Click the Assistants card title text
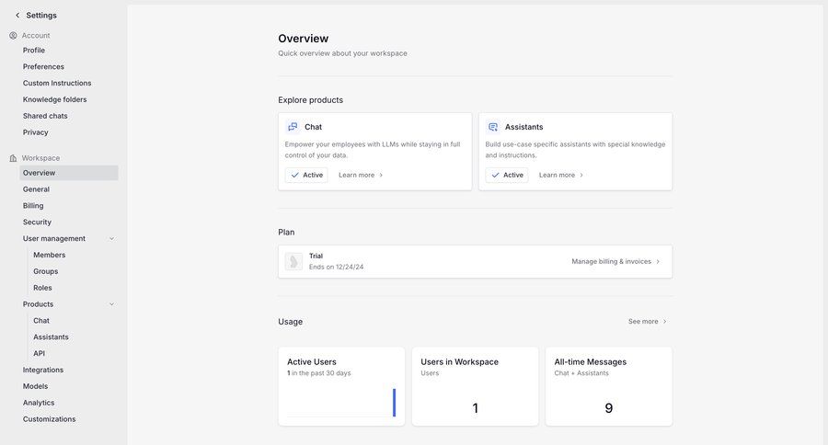This screenshot has height=445, width=828. [523, 127]
